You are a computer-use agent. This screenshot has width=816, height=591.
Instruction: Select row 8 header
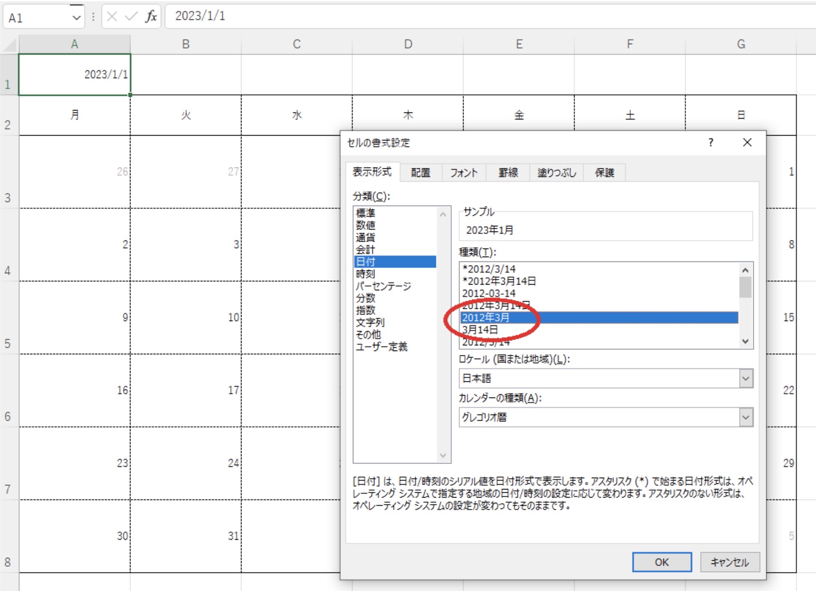point(9,536)
